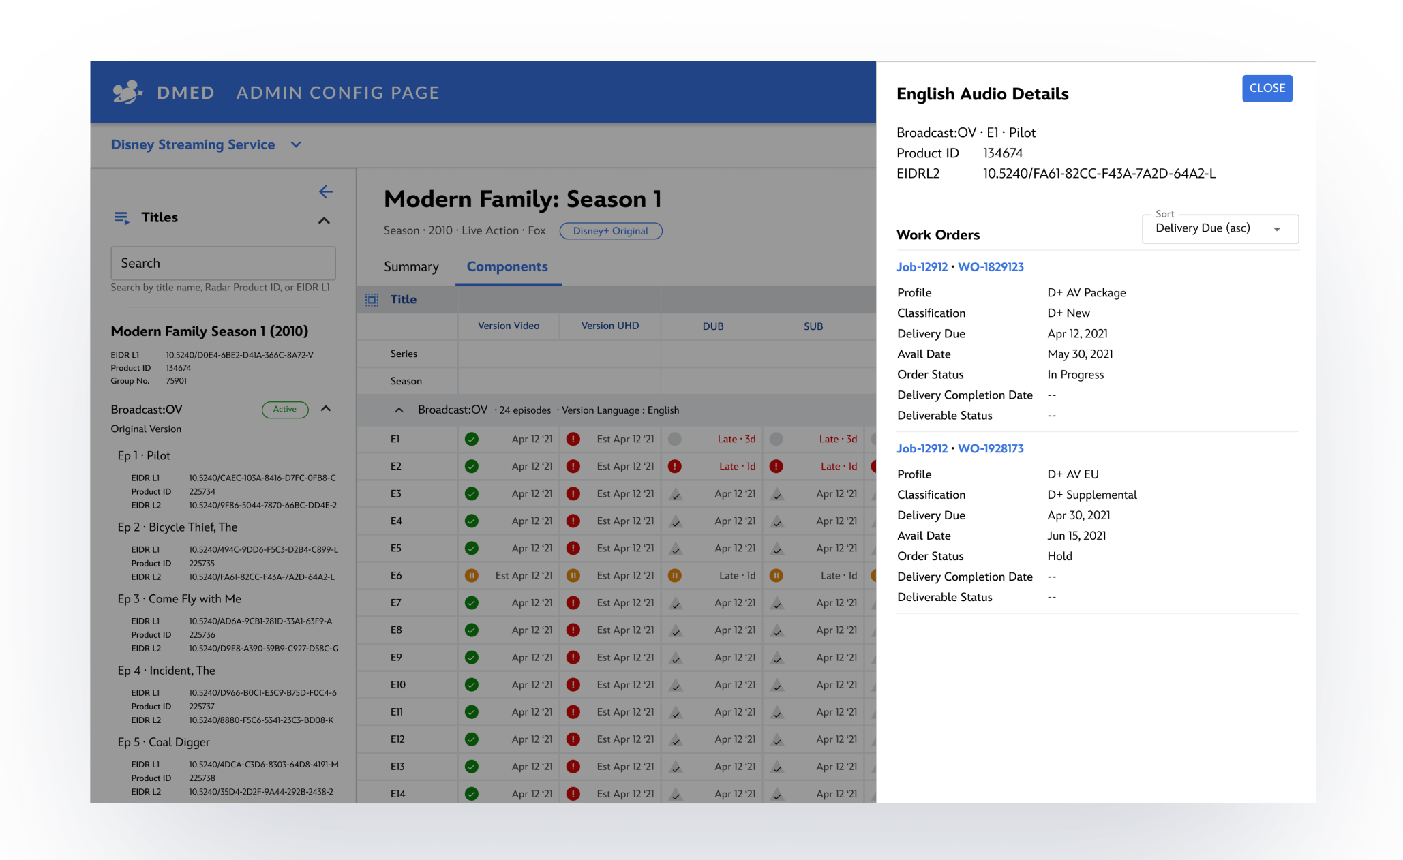Click E3 triangle SUB status icon

776,495
